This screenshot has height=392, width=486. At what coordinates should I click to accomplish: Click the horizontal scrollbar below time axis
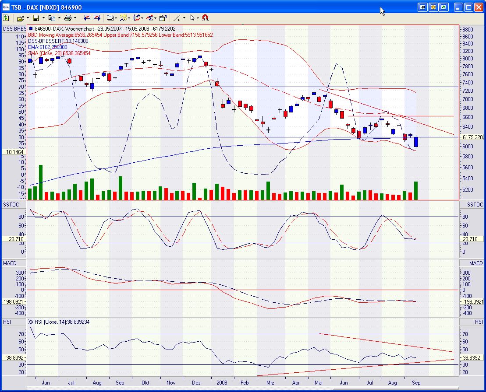243,388
